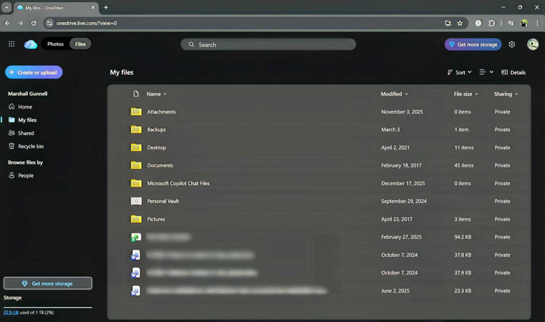Image resolution: width=545 pixels, height=322 pixels.
Task: Click the Create or upload button
Action: pyautogui.click(x=34, y=72)
